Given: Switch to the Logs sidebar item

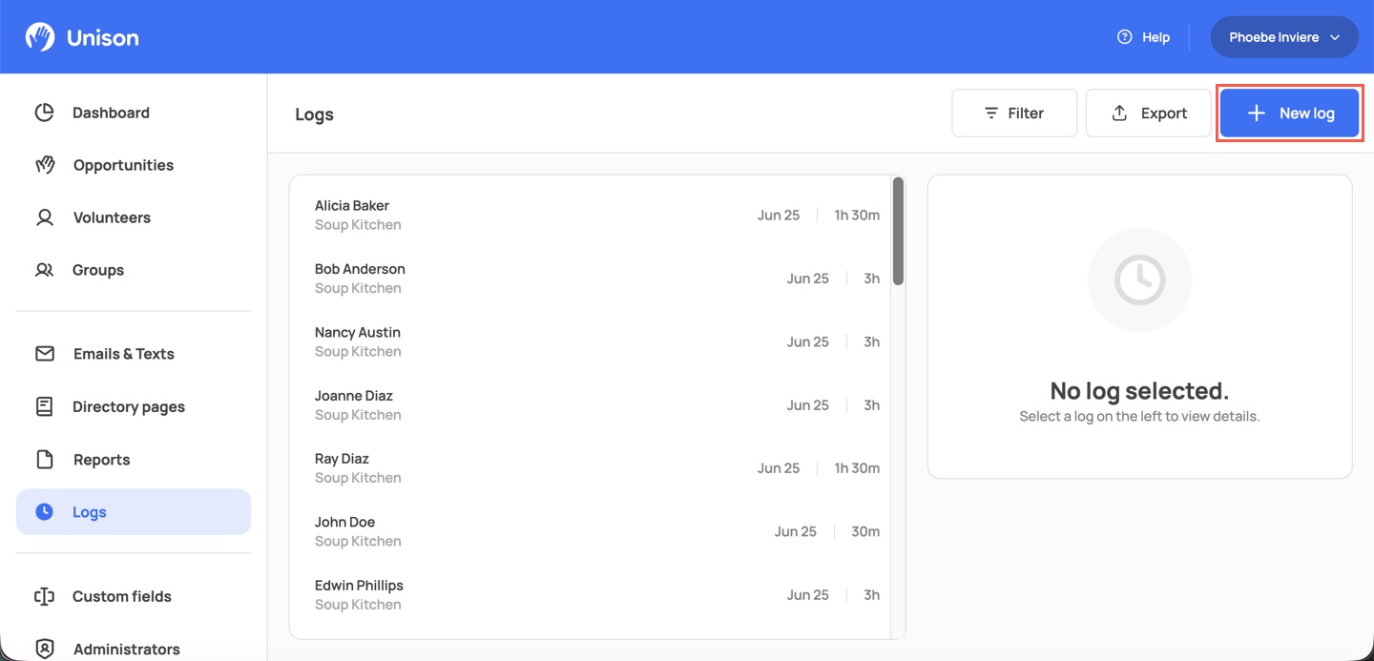Looking at the screenshot, I should (134, 512).
